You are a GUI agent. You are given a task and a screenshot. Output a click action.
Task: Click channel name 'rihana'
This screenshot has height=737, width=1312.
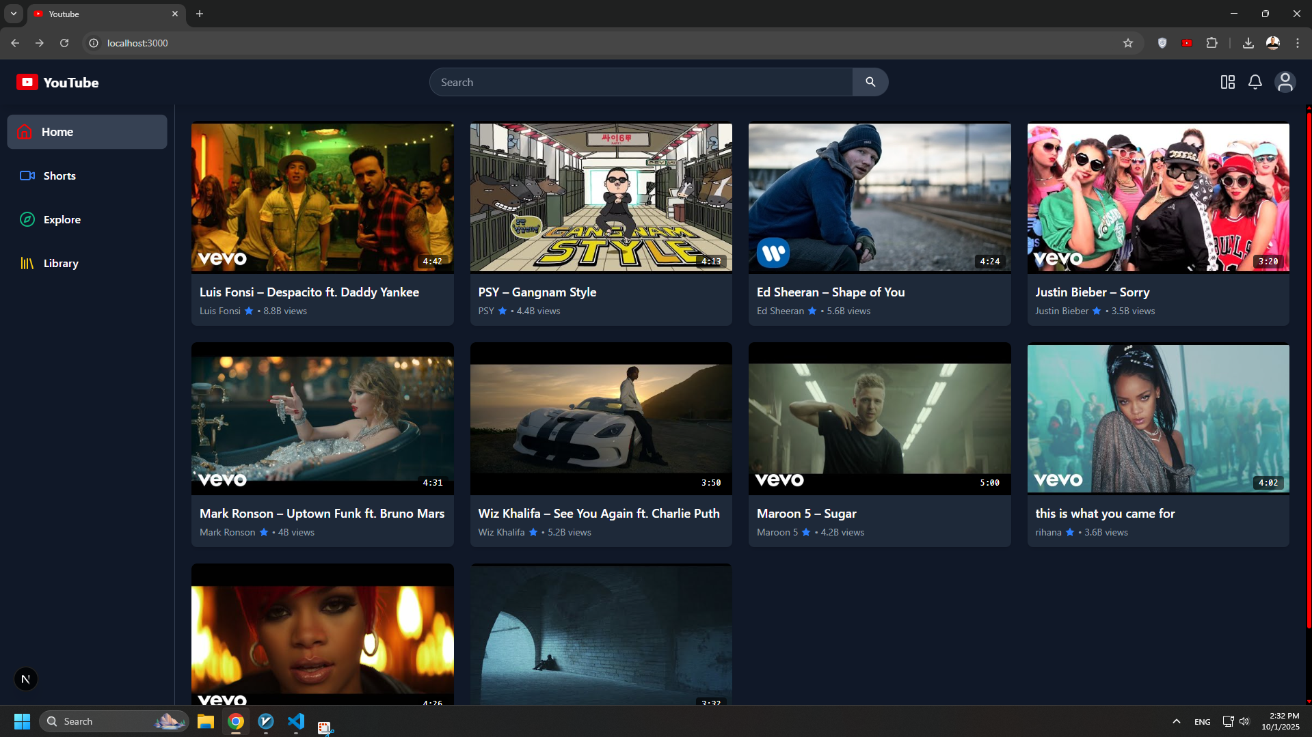[1048, 532]
